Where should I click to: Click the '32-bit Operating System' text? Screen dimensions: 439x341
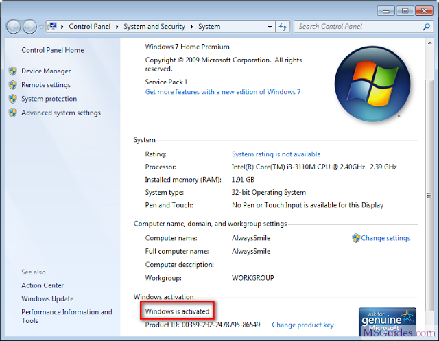pos(269,192)
